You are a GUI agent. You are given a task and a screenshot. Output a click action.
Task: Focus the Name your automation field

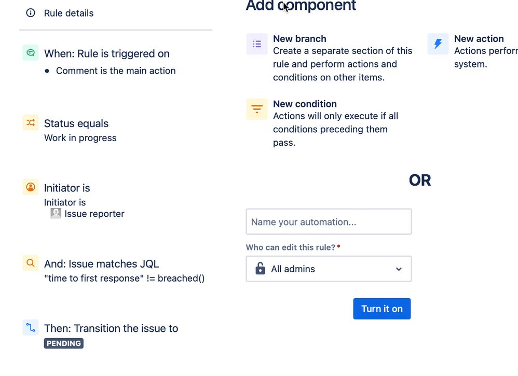point(329,222)
